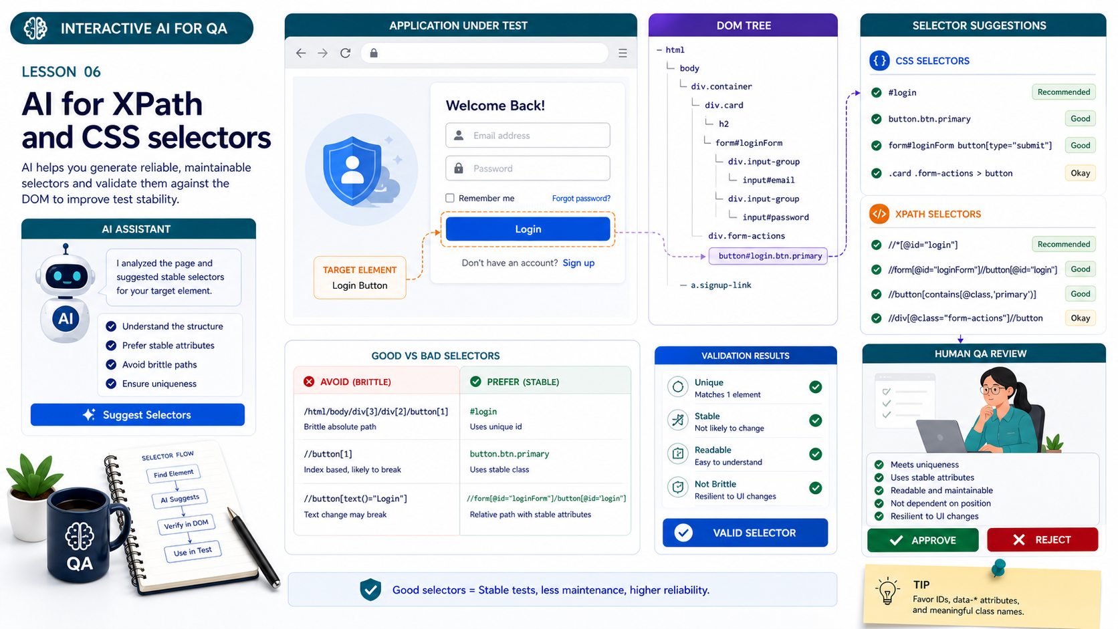The image size is (1118, 629).
Task: Click the green check beside #login CSS selector
Action: (x=877, y=92)
